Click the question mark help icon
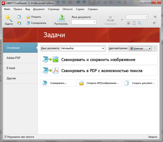The width and height of the screenshot is (163, 142). pos(154,48)
